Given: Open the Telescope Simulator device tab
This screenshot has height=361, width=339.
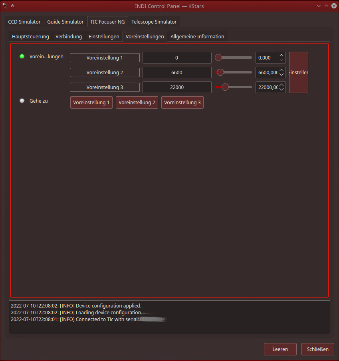Looking at the screenshot, I should click(x=154, y=22).
